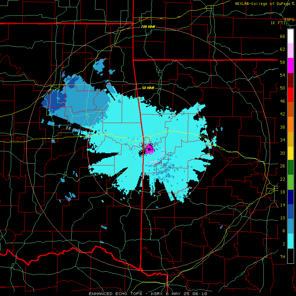Click the steel blue 14 kft swatch
Viewport: 296px width, 296px height.
coord(290,226)
